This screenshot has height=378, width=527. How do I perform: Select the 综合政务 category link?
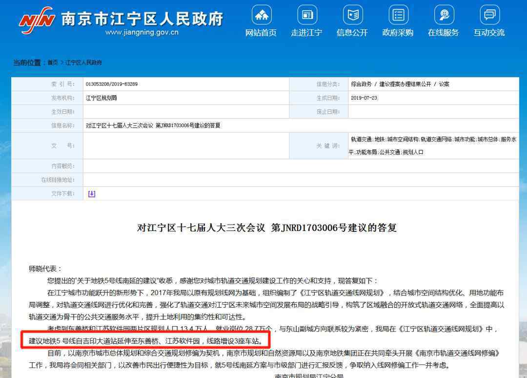tap(361, 84)
